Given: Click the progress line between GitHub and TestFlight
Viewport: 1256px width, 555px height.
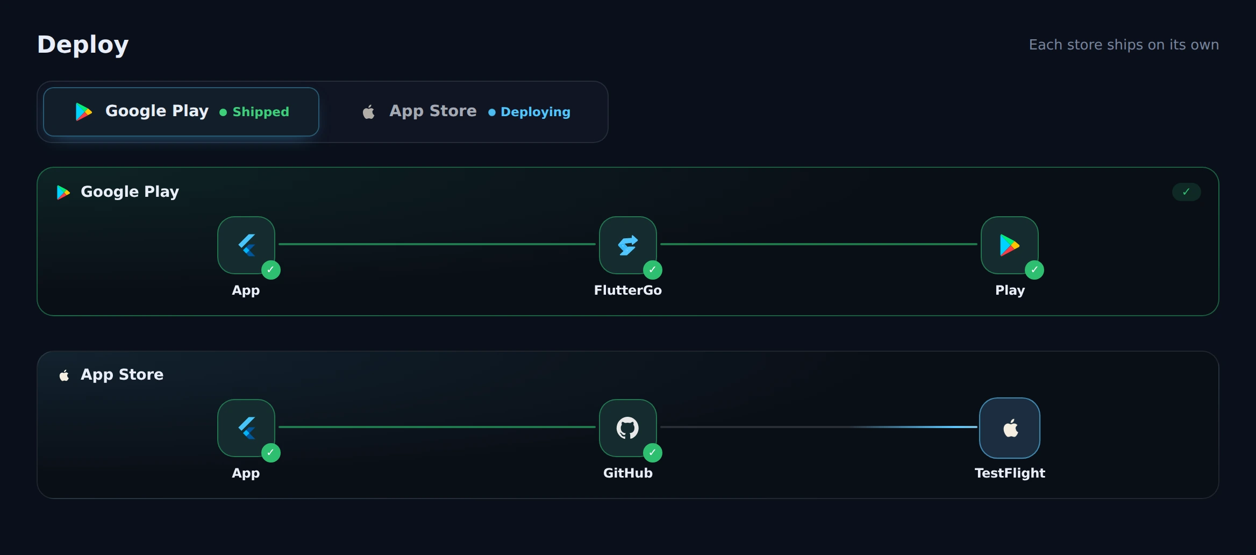Looking at the screenshot, I should [x=818, y=427].
